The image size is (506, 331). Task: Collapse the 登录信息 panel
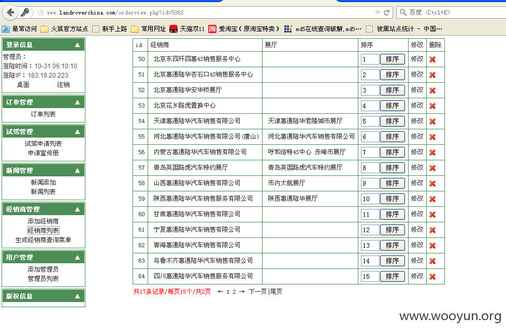click(x=78, y=45)
